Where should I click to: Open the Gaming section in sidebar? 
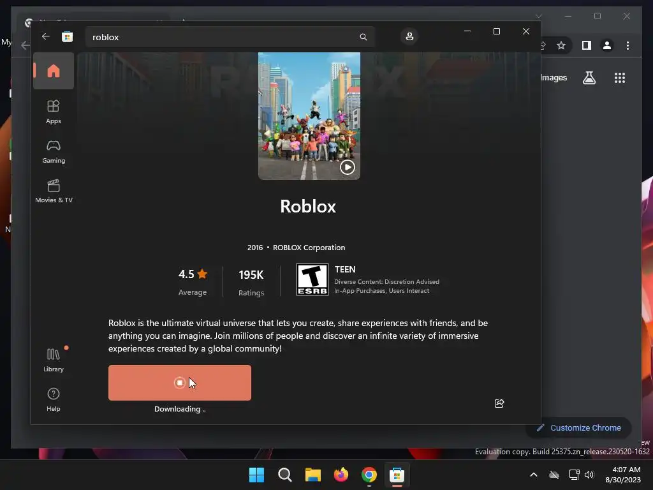point(54,152)
